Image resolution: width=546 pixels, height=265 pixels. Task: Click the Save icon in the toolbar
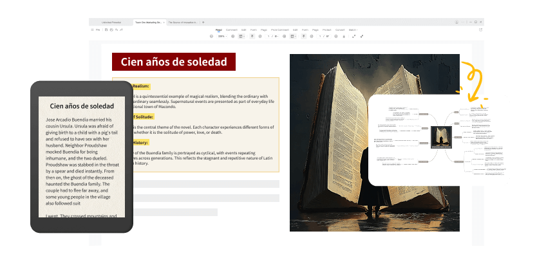[x=106, y=30]
